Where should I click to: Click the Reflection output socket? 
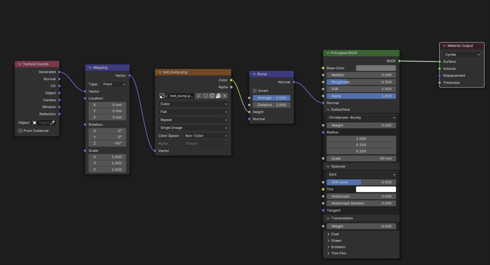(x=59, y=114)
